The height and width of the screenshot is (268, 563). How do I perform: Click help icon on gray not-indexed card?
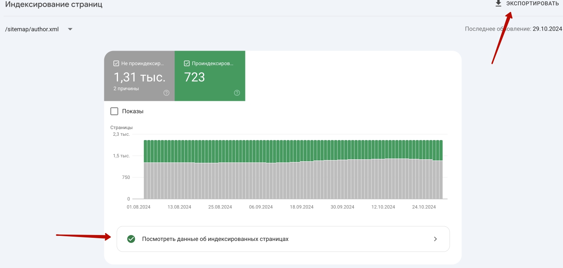pos(166,93)
